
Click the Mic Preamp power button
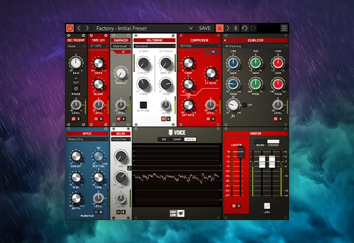[74, 119]
